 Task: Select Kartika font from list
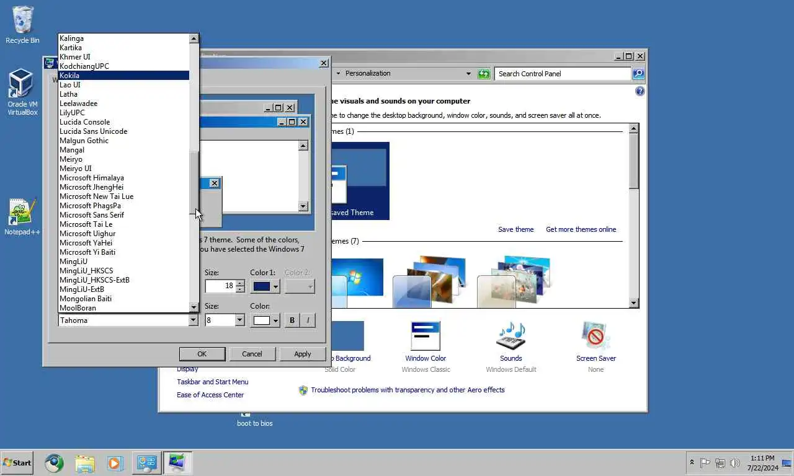point(123,48)
